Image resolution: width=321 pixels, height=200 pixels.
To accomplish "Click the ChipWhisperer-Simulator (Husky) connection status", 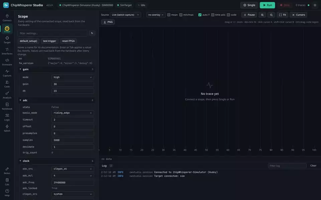I will coord(86,5).
